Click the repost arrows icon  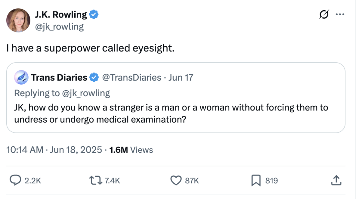point(96,180)
